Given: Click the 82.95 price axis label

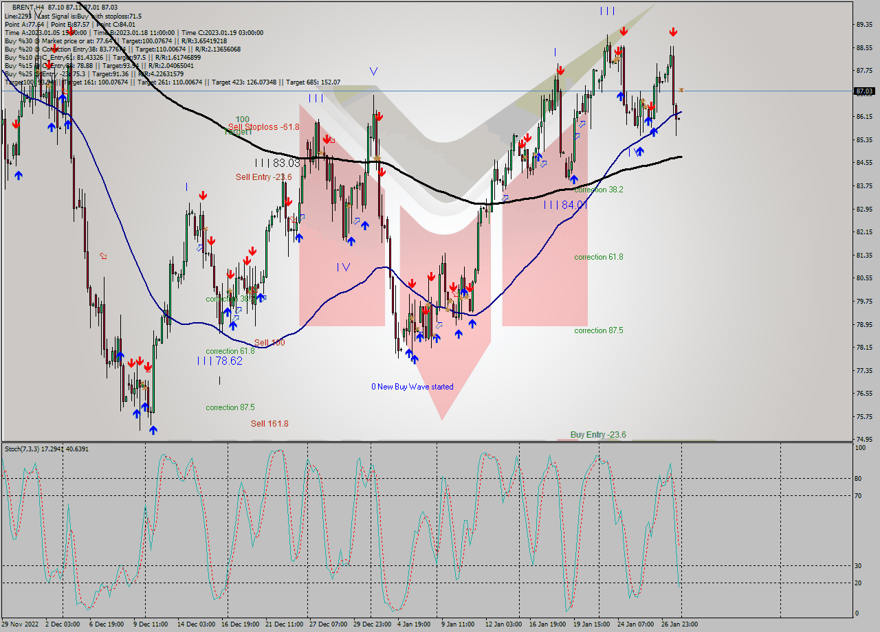Looking at the screenshot, I should pyautogui.click(x=865, y=209).
